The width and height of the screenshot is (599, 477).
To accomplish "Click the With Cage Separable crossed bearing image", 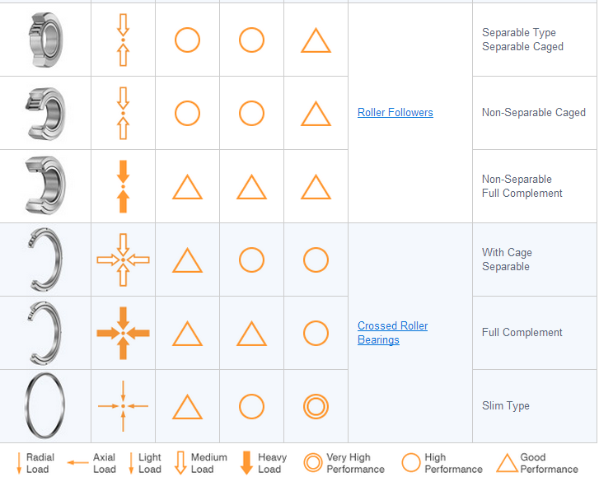I will 44,260.
